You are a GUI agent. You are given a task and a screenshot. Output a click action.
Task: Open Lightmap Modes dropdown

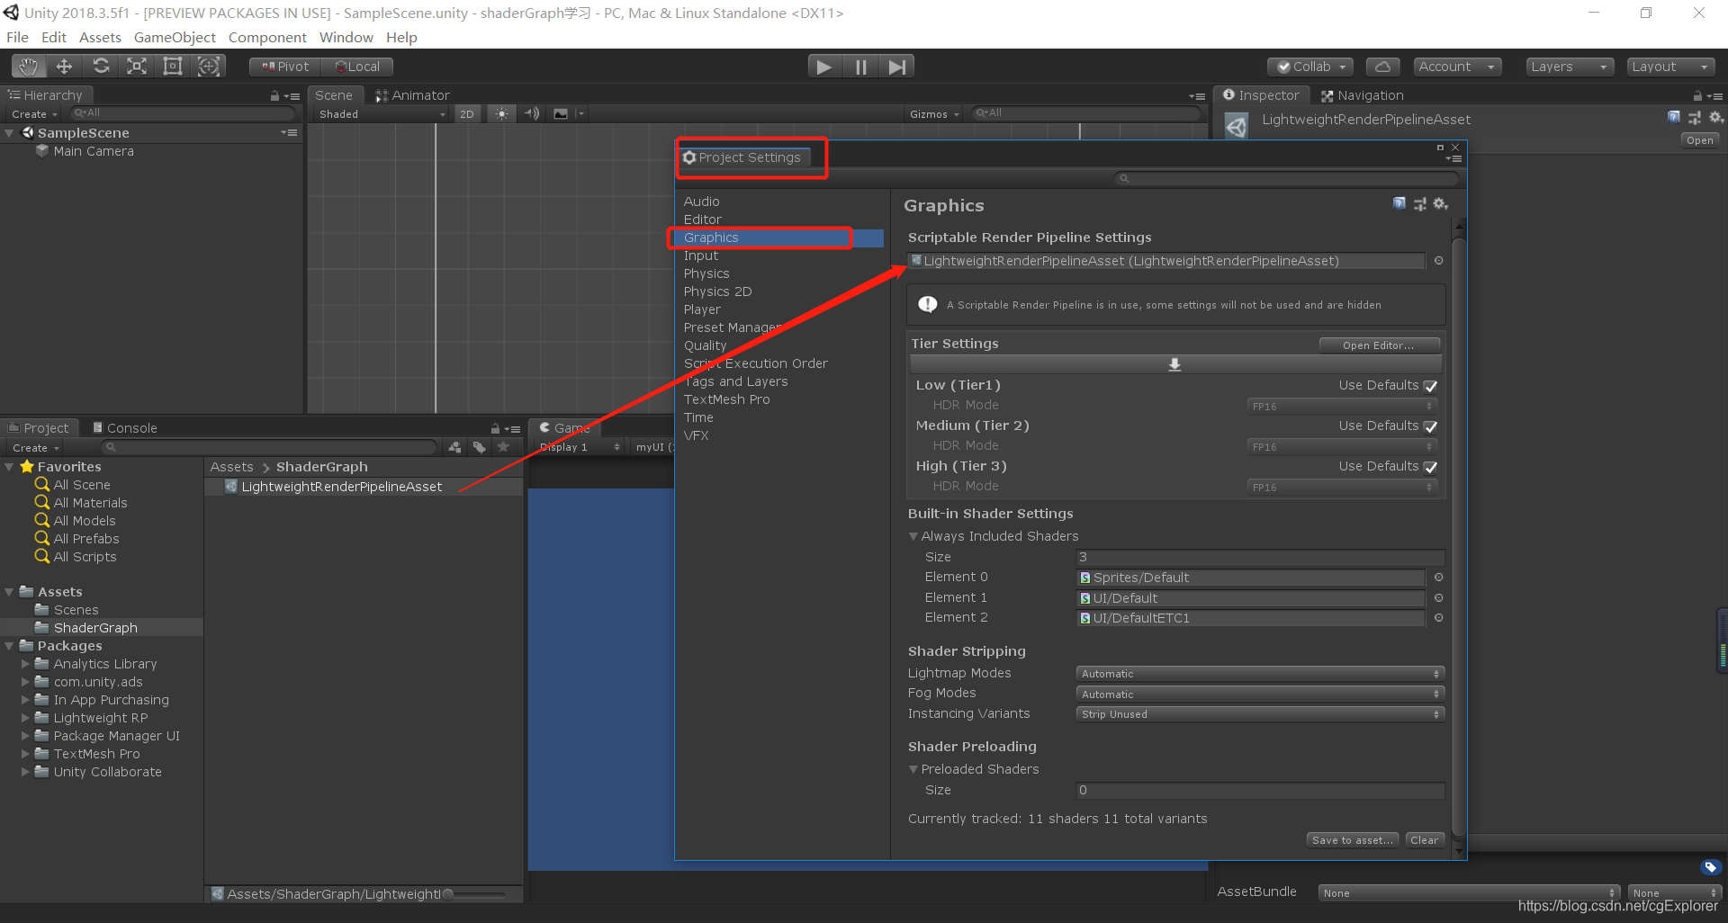point(1260,674)
